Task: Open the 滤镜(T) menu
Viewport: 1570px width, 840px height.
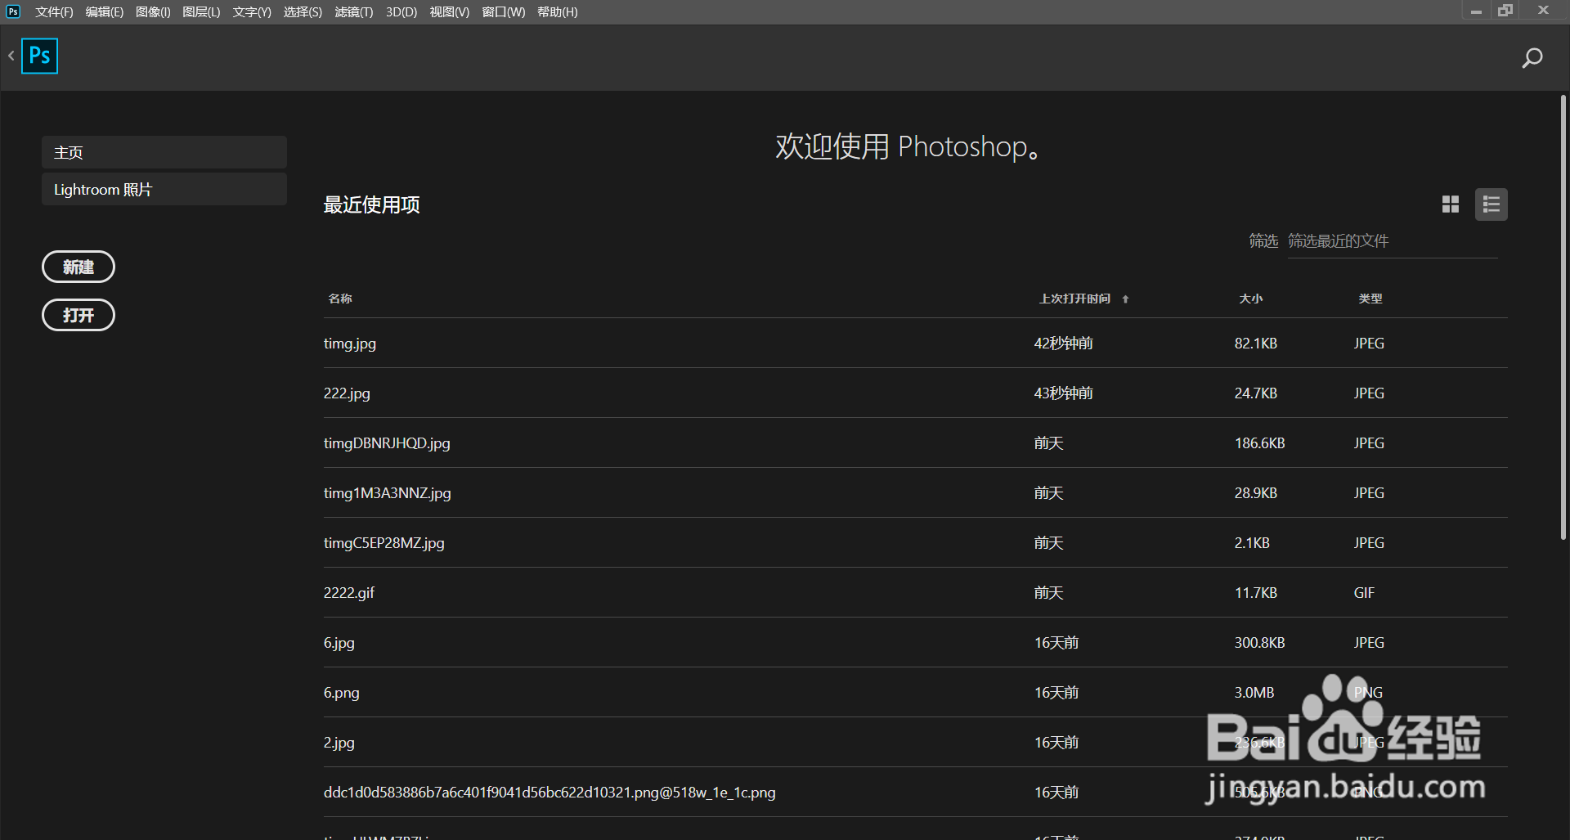Action: pyautogui.click(x=354, y=11)
